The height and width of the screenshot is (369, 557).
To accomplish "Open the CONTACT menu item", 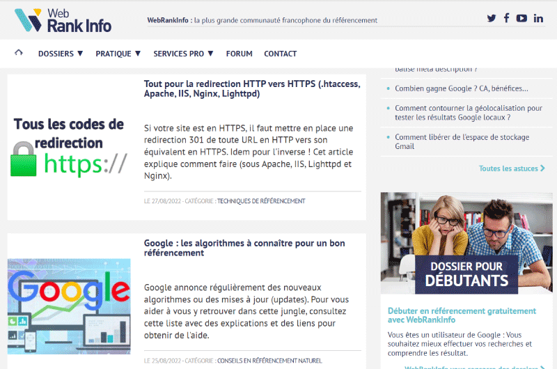I will [x=281, y=54].
